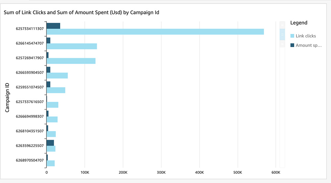Select the Link clicks bar for campaign 6257334111307
The width and height of the screenshot is (331, 183).
point(155,31)
